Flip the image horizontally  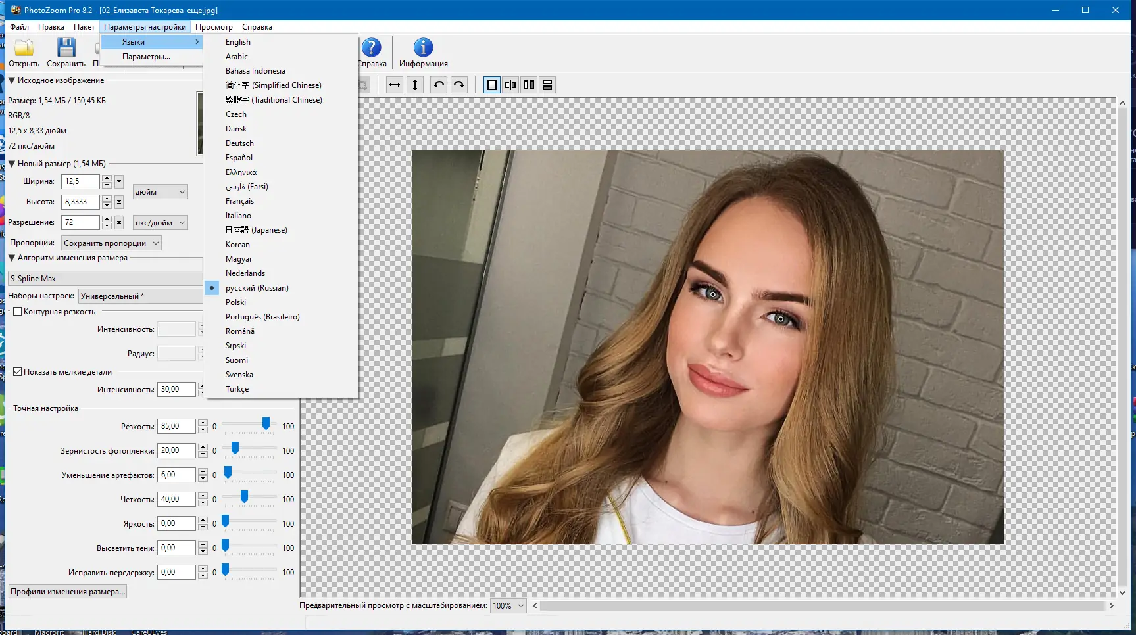(395, 85)
